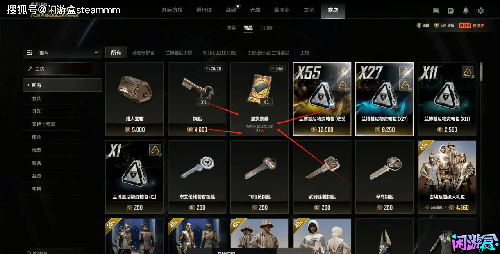The width and height of the screenshot is (500, 254).
Task: Click the G-Coin balance icon showing 330
Action: [419, 25]
